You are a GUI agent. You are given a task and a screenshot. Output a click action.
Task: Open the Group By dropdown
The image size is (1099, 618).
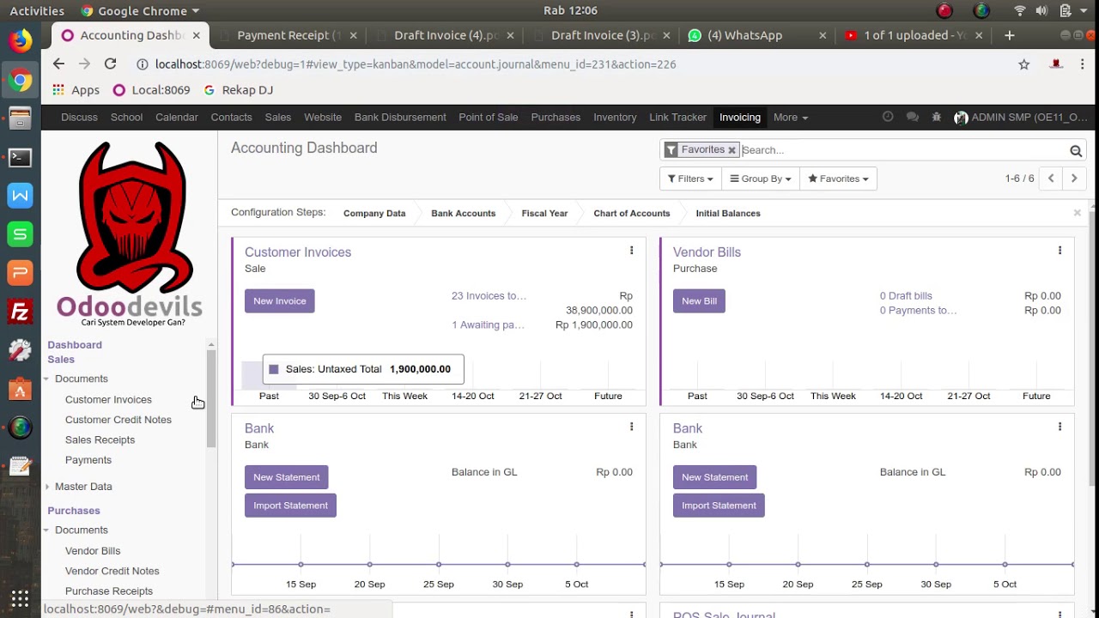[761, 179]
